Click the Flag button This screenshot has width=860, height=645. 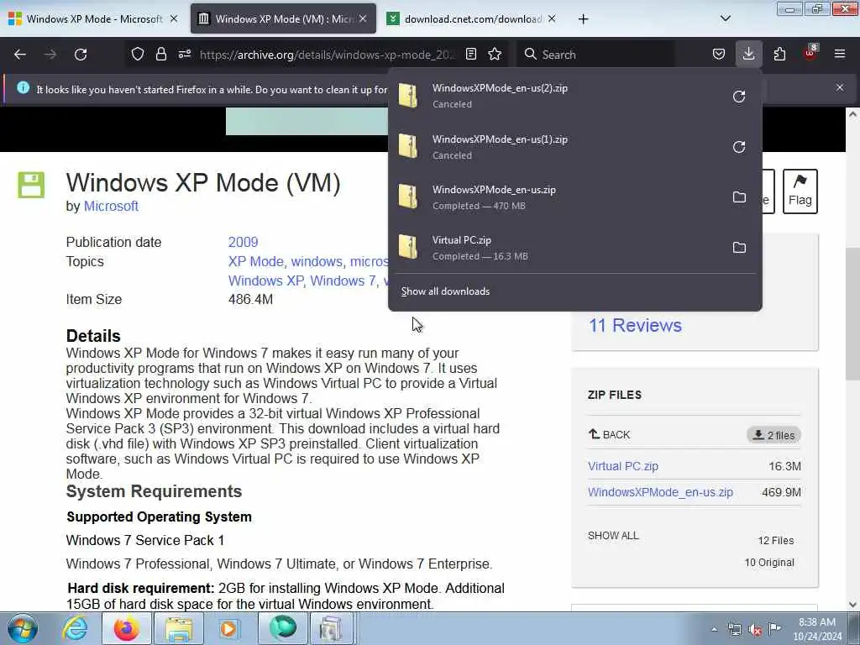[800, 191]
